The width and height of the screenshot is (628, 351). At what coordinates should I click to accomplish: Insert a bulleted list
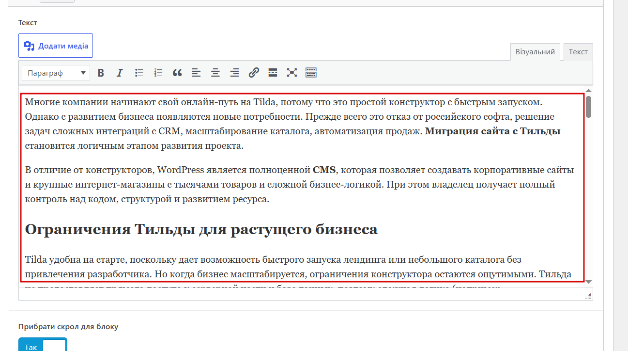point(139,73)
